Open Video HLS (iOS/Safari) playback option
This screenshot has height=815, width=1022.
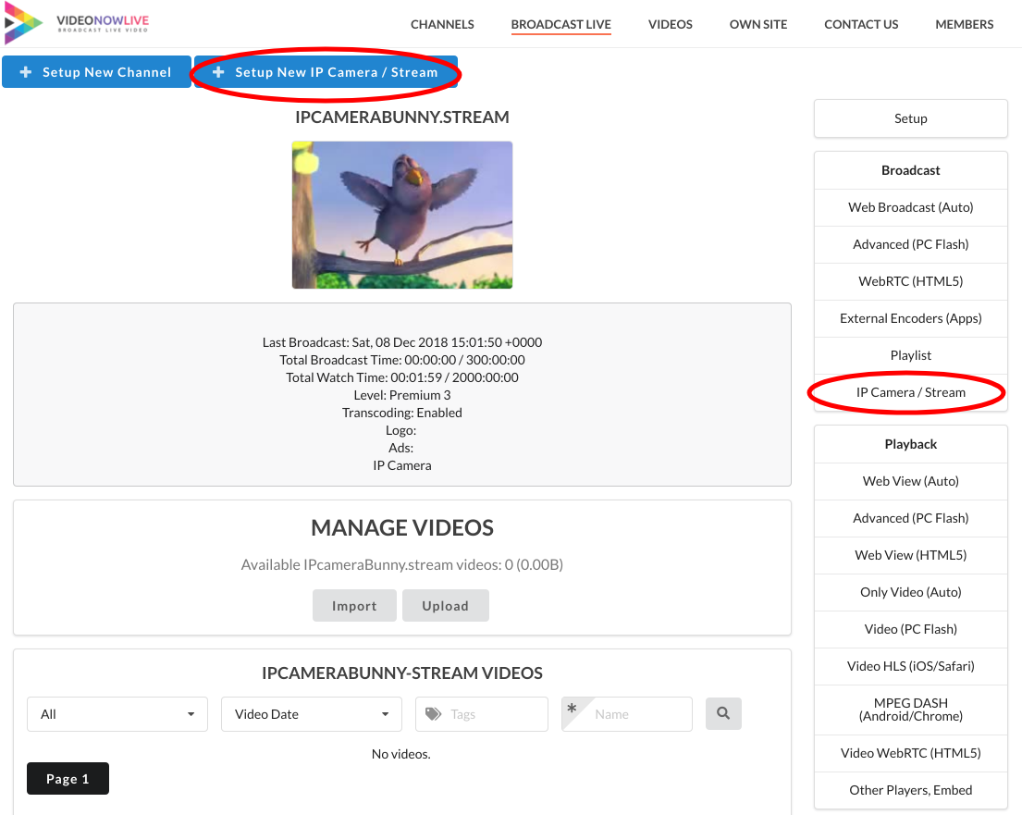tap(910, 666)
